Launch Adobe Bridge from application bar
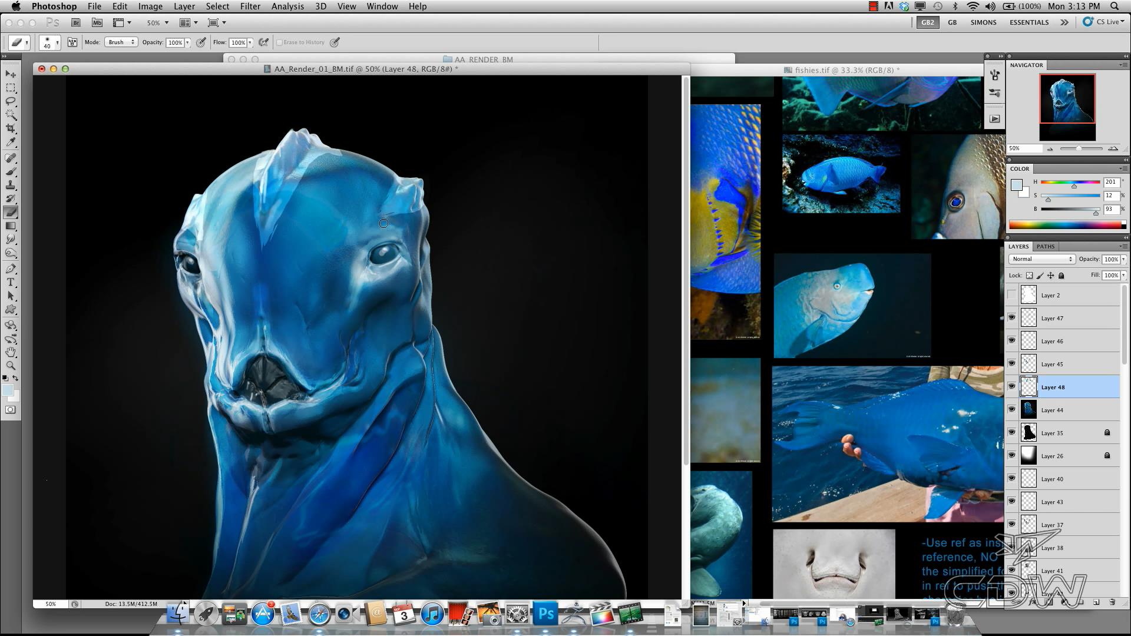Viewport: 1131px width, 636px height. (75, 22)
